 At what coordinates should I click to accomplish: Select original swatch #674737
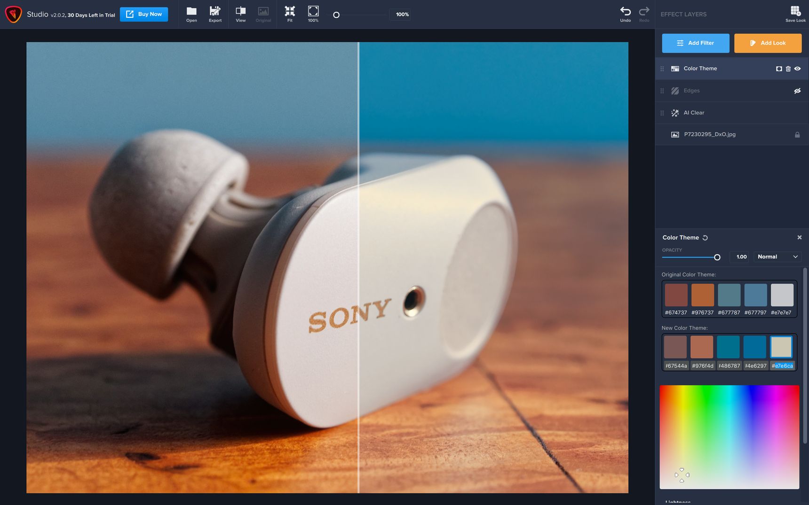[676, 295]
